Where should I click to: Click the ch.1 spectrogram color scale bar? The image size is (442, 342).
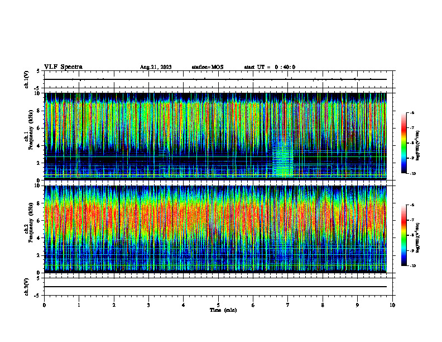[x=404, y=143]
